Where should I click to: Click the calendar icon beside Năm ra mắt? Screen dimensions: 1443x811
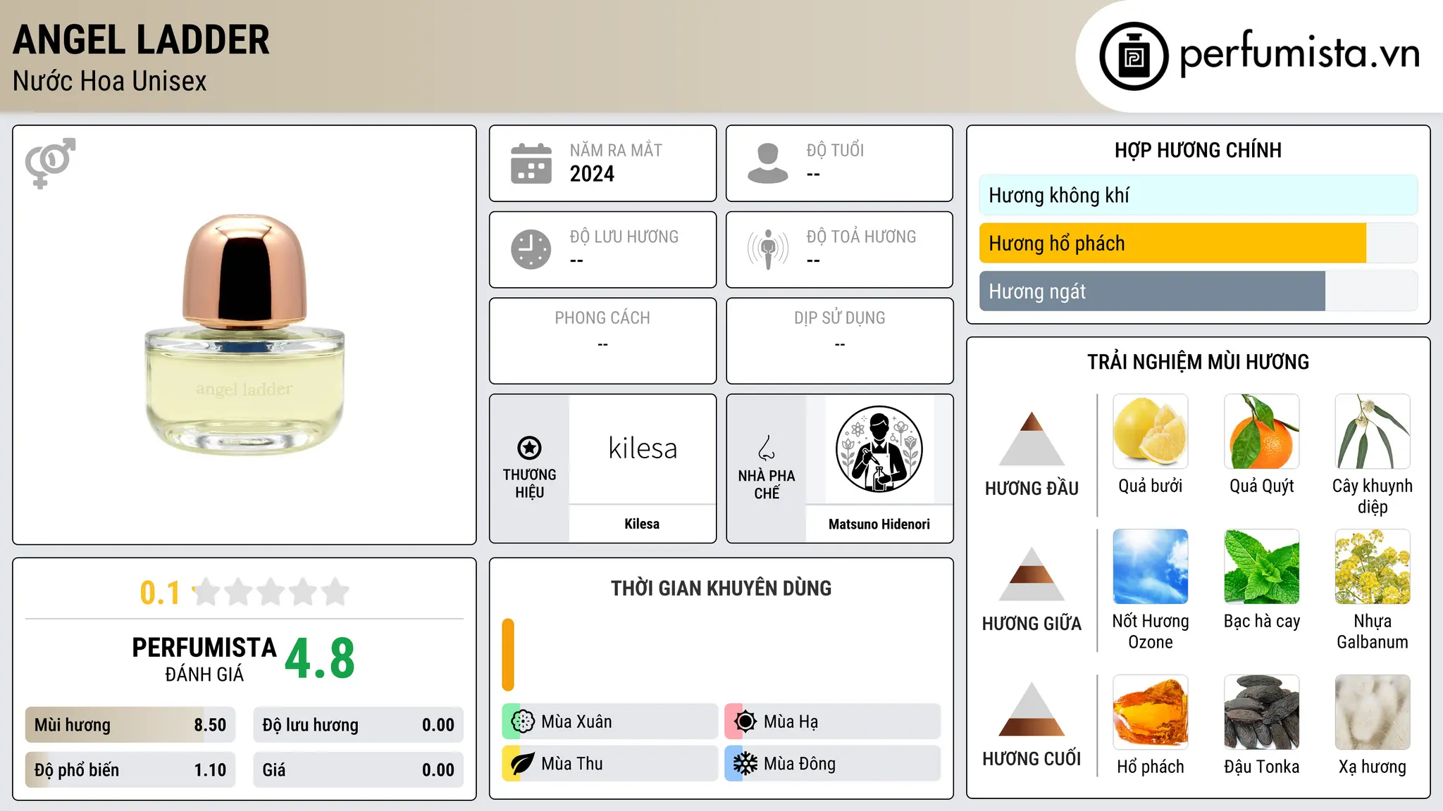pyautogui.click(x=531, y=163)
